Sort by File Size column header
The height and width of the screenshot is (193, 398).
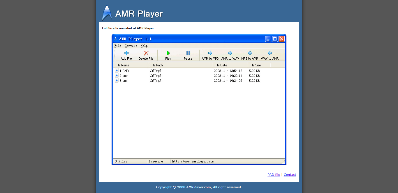tap(259, 65)
